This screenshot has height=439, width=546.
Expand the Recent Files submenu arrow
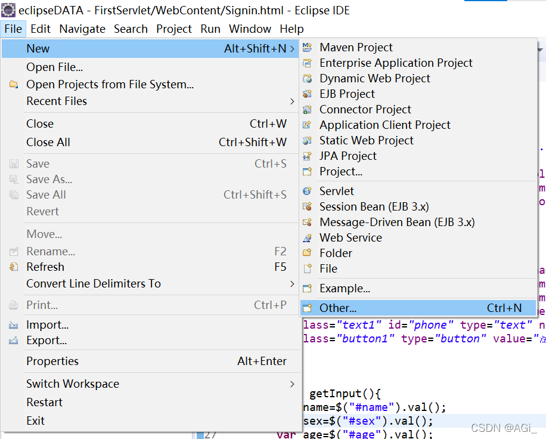[292, 101]
